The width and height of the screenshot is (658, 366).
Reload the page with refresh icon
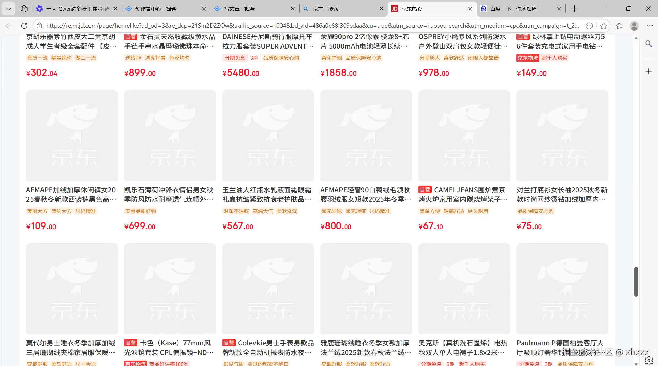(24, 26)
